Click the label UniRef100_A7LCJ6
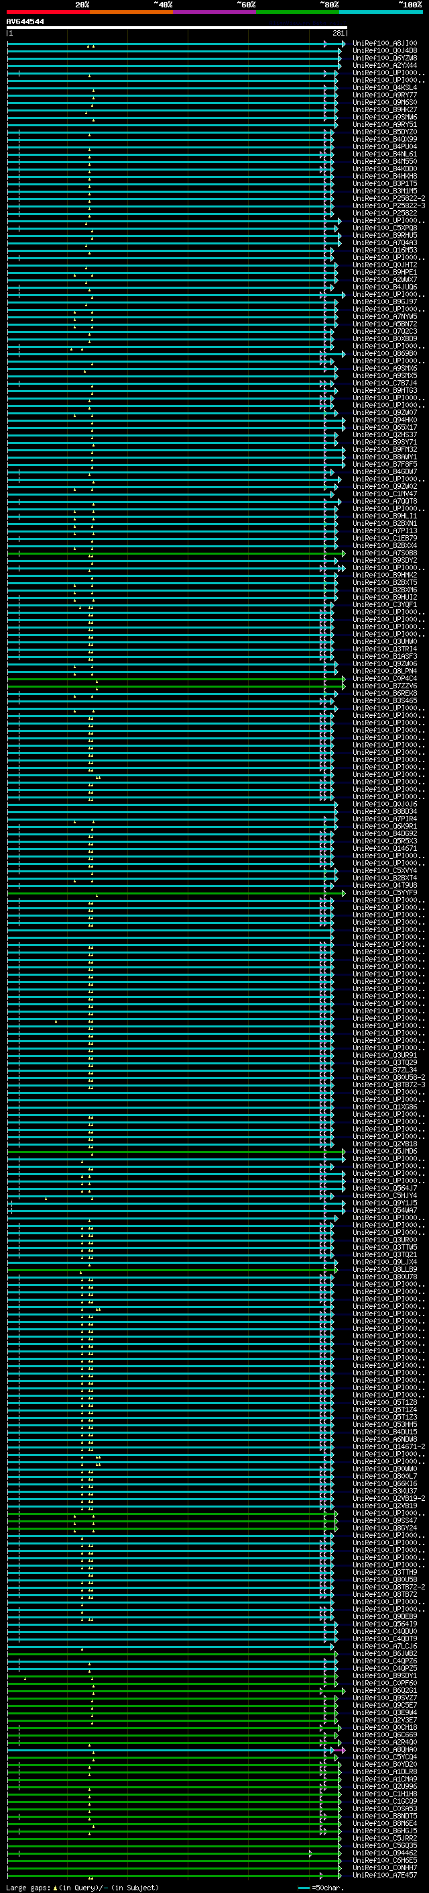This screenshot has width=429, height=1893. [385, 1646]
